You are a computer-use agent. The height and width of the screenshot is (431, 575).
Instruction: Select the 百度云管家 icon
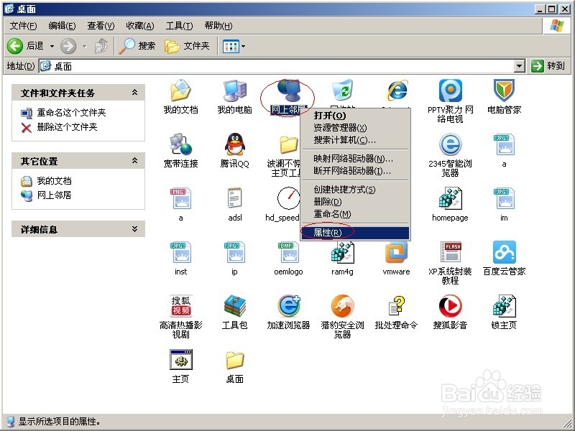[x=503, y=255]
